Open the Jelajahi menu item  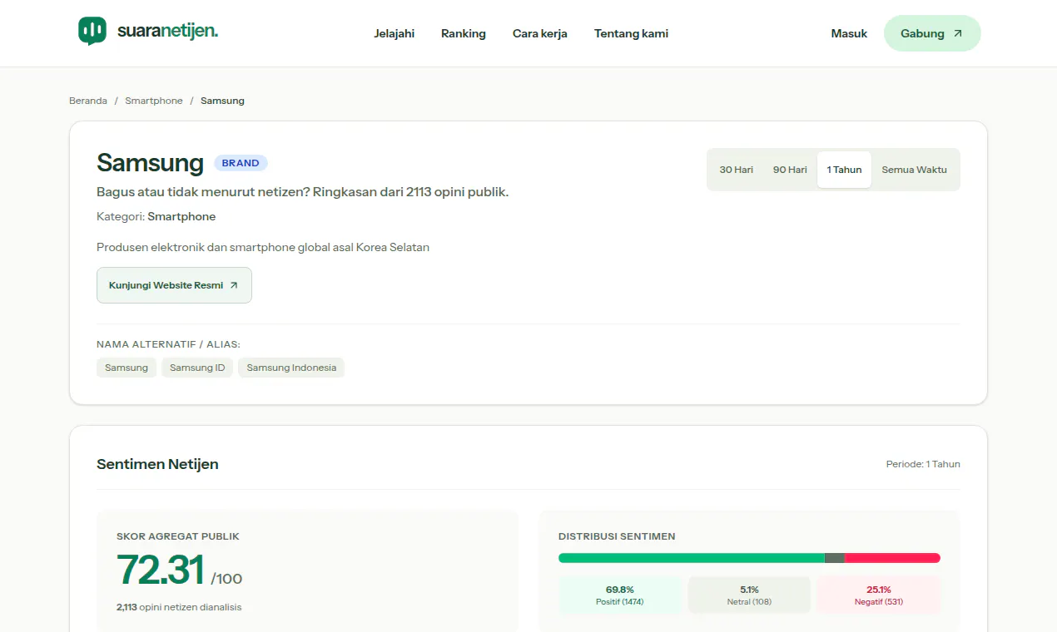point(395,34)
